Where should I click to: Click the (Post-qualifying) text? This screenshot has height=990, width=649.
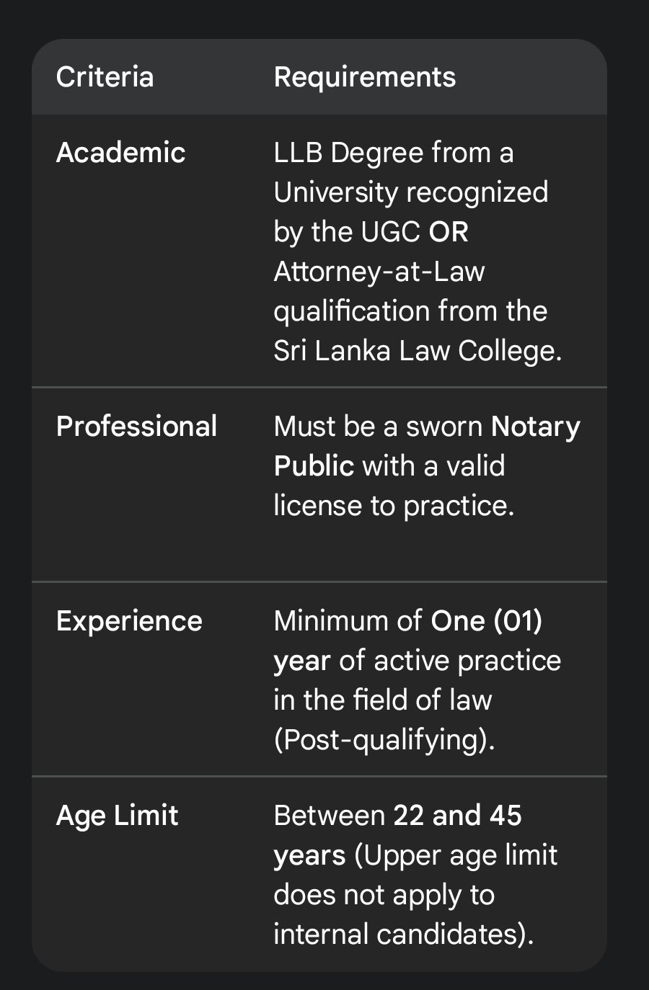click(x=384, y=740)
